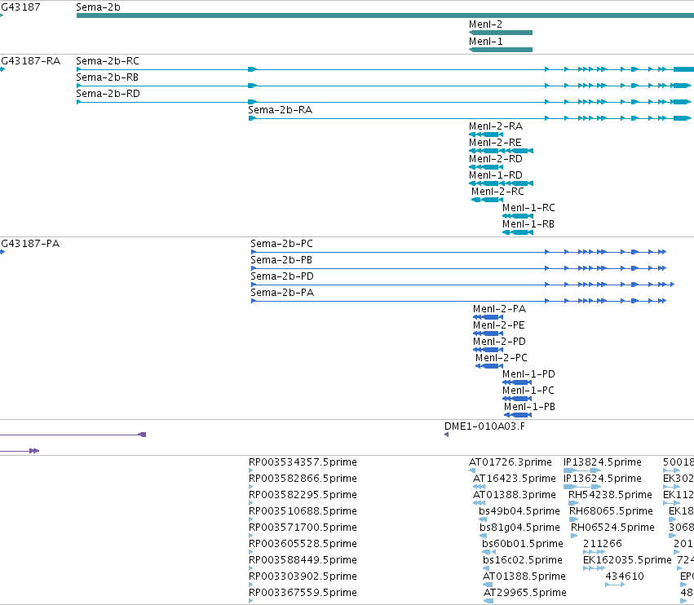Viewport: 694px width, 605px height.
Task: Select the Sema-2b-RD transcript label
Action: (x=108, y=94)
